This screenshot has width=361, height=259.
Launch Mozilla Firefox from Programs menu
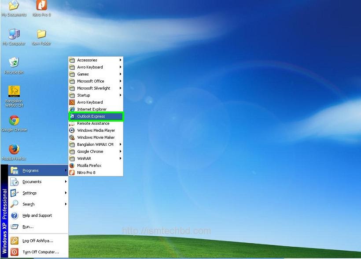(96, 165)
